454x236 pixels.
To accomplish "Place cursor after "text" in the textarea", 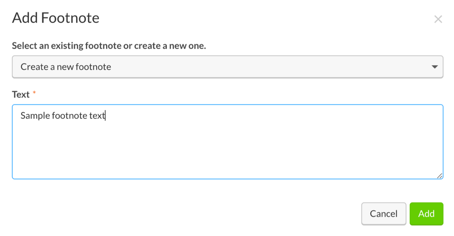I will point(105,116).
